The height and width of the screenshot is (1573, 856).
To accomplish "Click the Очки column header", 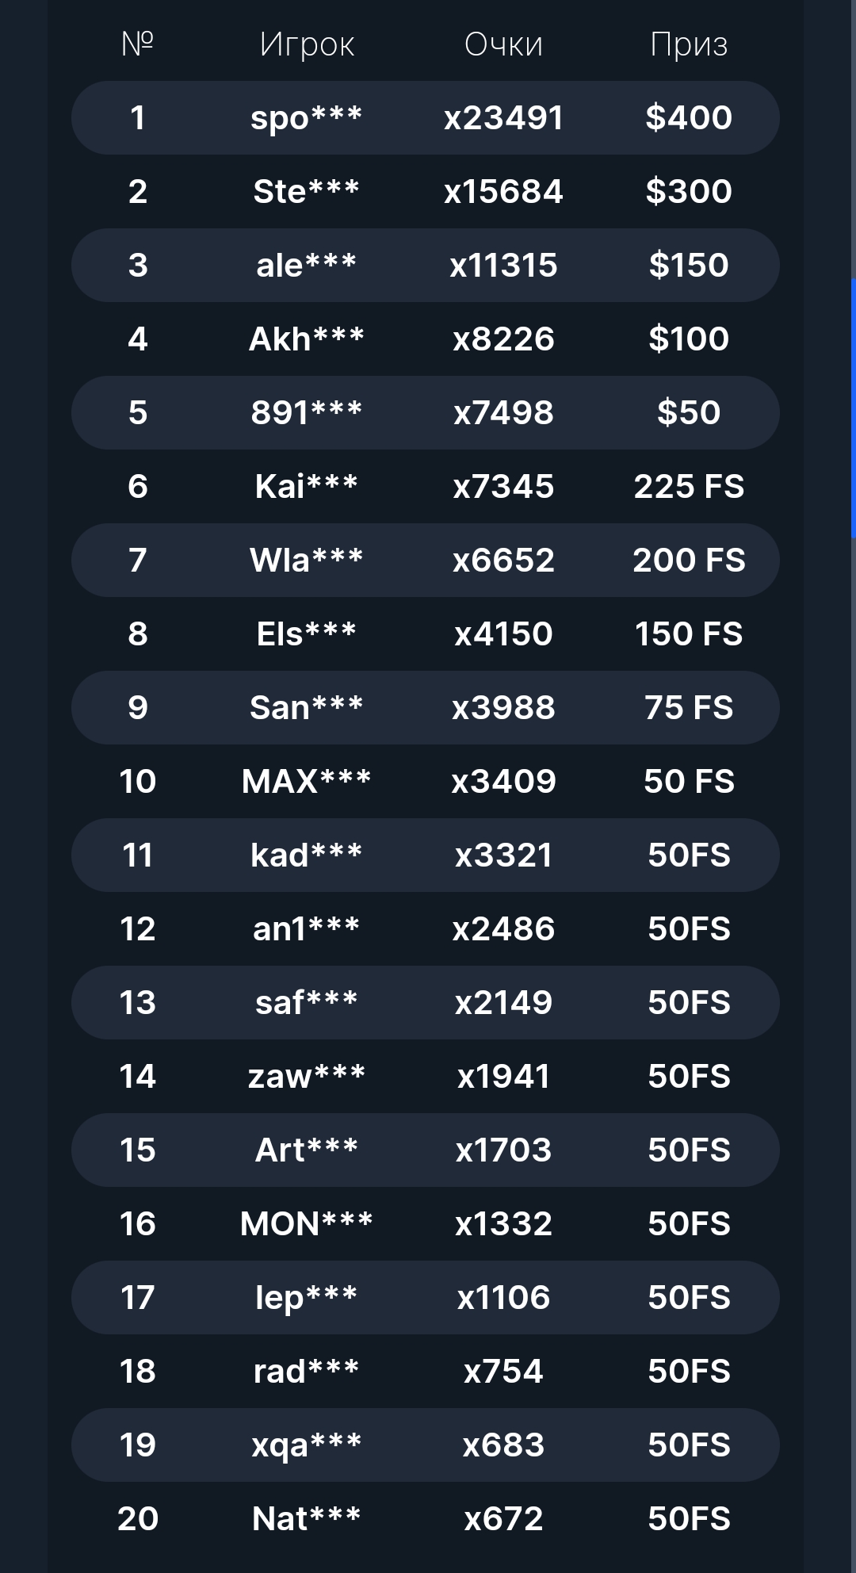I will click(503, 45).
